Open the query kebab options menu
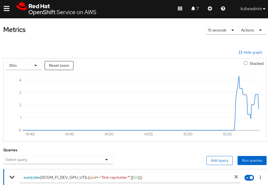The height and width of the screenshot is (185, 268). [x=260, y=178]
